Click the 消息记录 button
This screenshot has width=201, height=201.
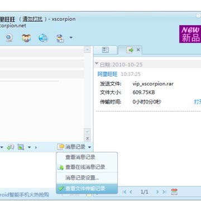point(71,147)
